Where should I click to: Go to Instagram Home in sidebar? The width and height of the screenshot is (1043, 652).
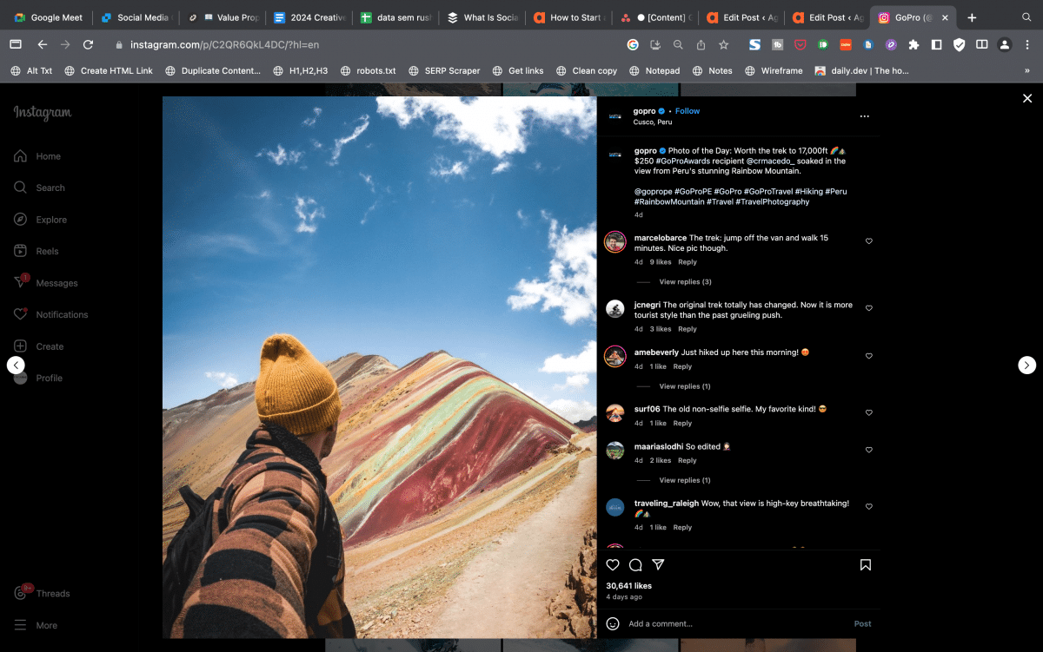[37, 156]
